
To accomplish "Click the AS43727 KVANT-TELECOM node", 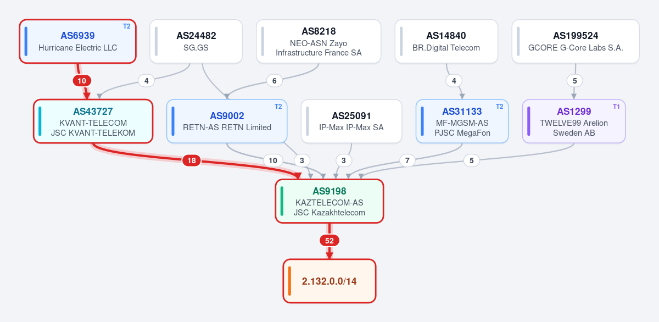I will click(93, 121).
